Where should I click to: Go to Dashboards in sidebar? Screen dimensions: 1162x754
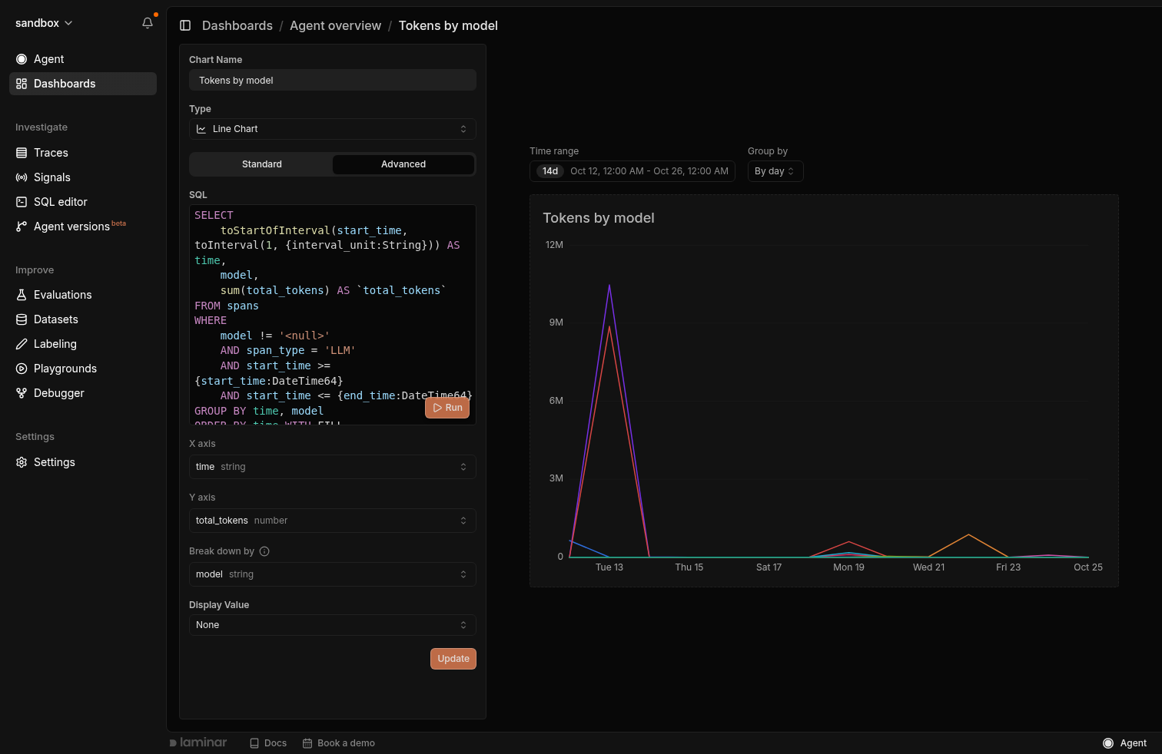[83, 84]
